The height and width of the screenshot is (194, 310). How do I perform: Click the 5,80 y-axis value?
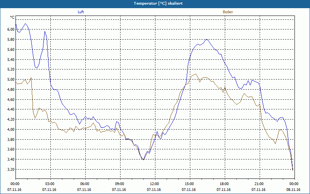[11, 40]
